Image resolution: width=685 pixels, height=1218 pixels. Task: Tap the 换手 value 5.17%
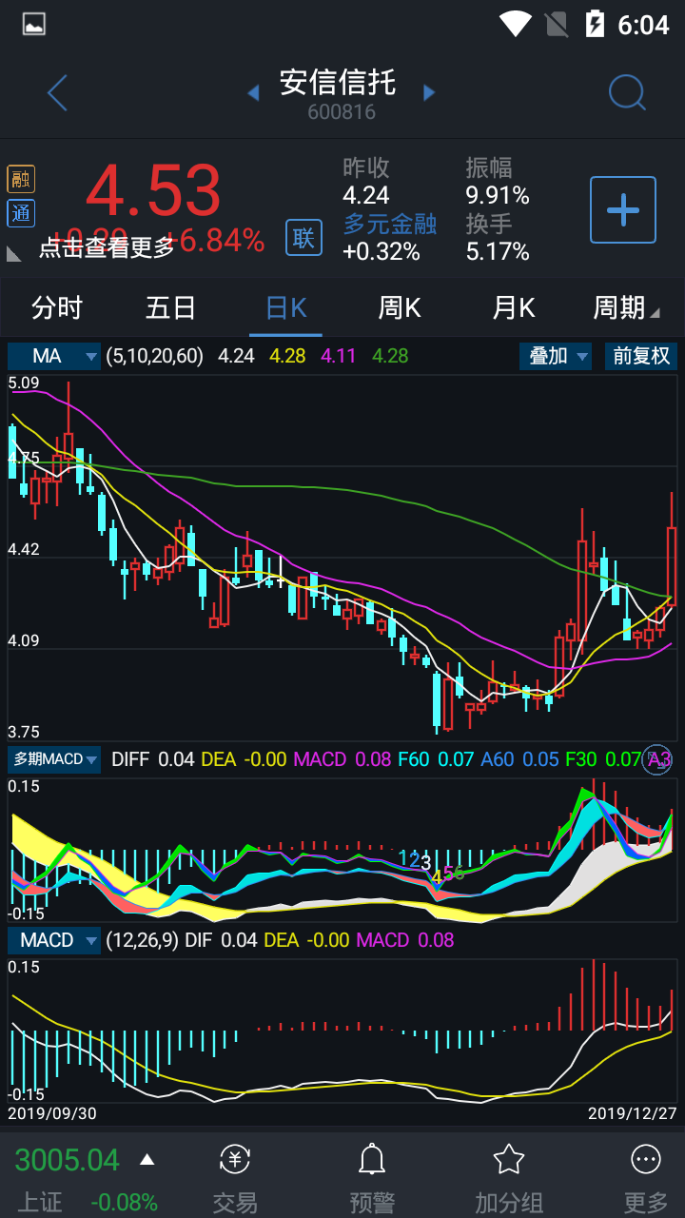click(498, 251)
